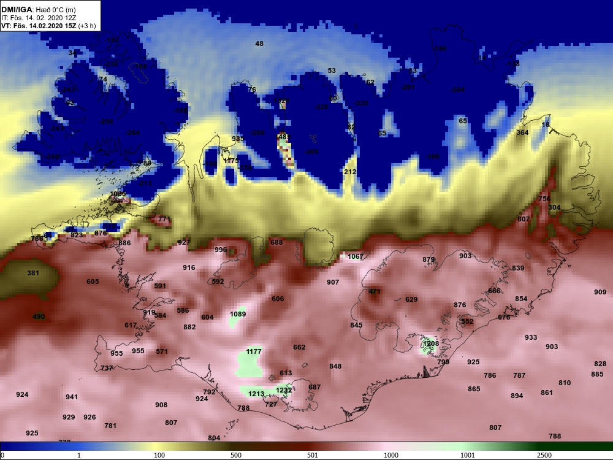Image resolution: width=613 pixels, height=460 pixels.
Task: Click the map value 1208
Action: click(x=431, y=343)
